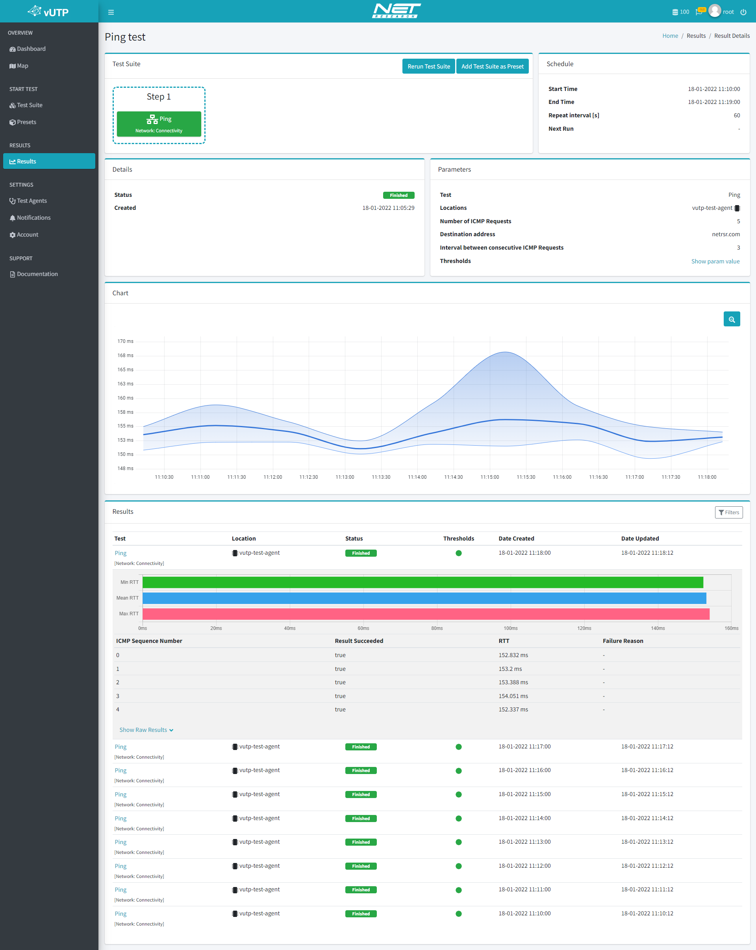Expand the Ping result at 11:16:00
Image resolution: width=756 pixels, height=950 pixels.
coord(120,770)
